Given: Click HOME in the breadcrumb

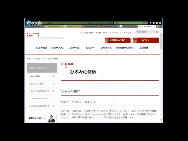Looking at the screenshot, I should [29, 58].
